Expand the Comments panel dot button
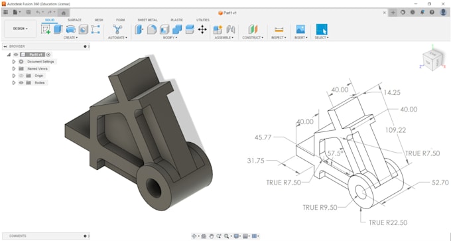The image size is (451, 241). 85,236
